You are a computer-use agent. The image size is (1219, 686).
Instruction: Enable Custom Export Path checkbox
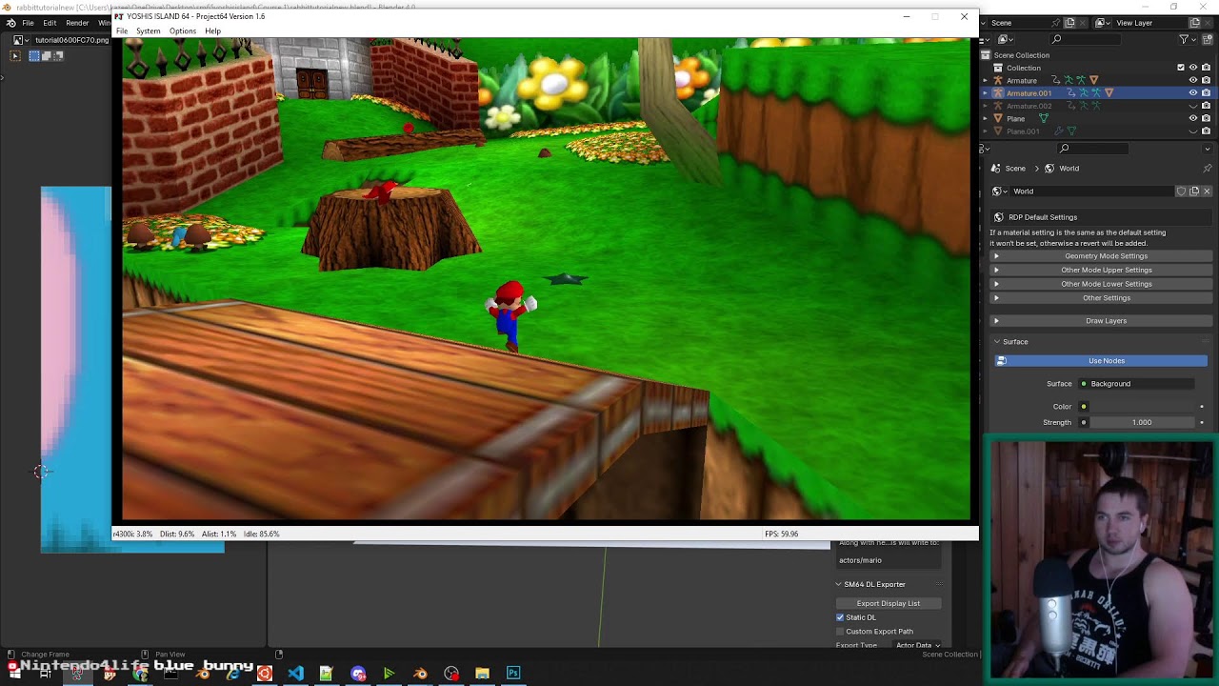click(x=840, y=632)
